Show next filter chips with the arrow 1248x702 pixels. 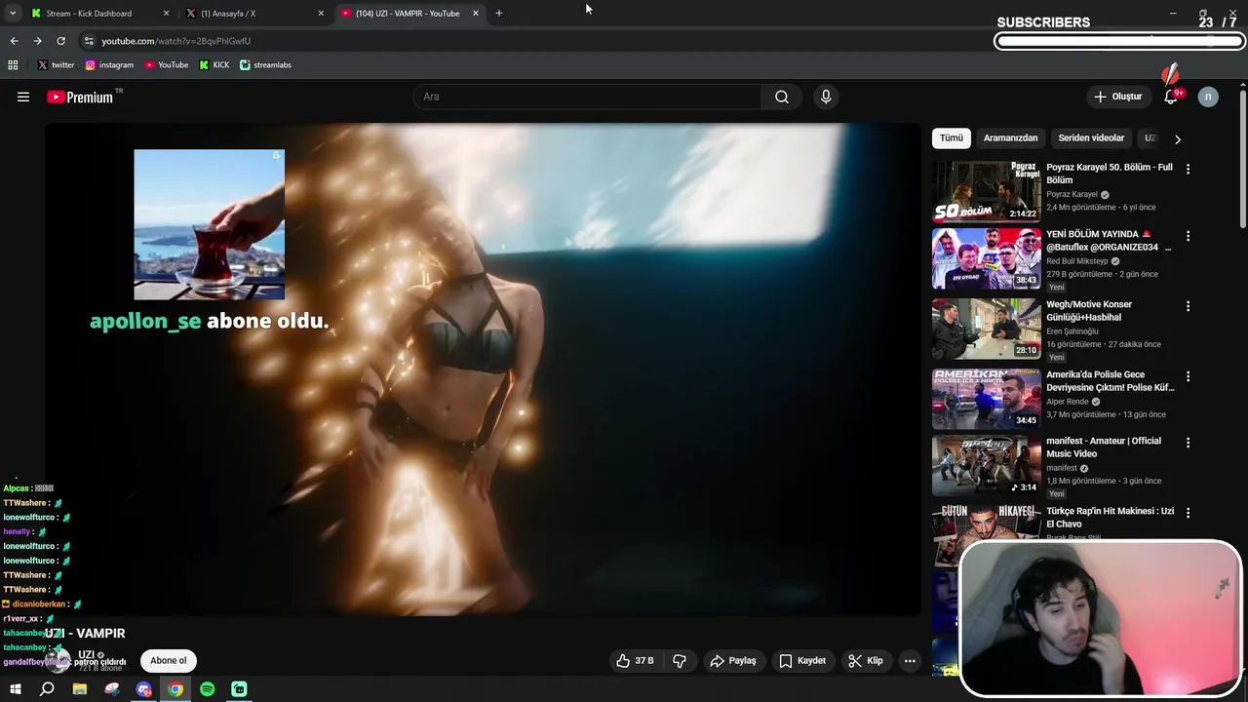tap(1178, 138)
